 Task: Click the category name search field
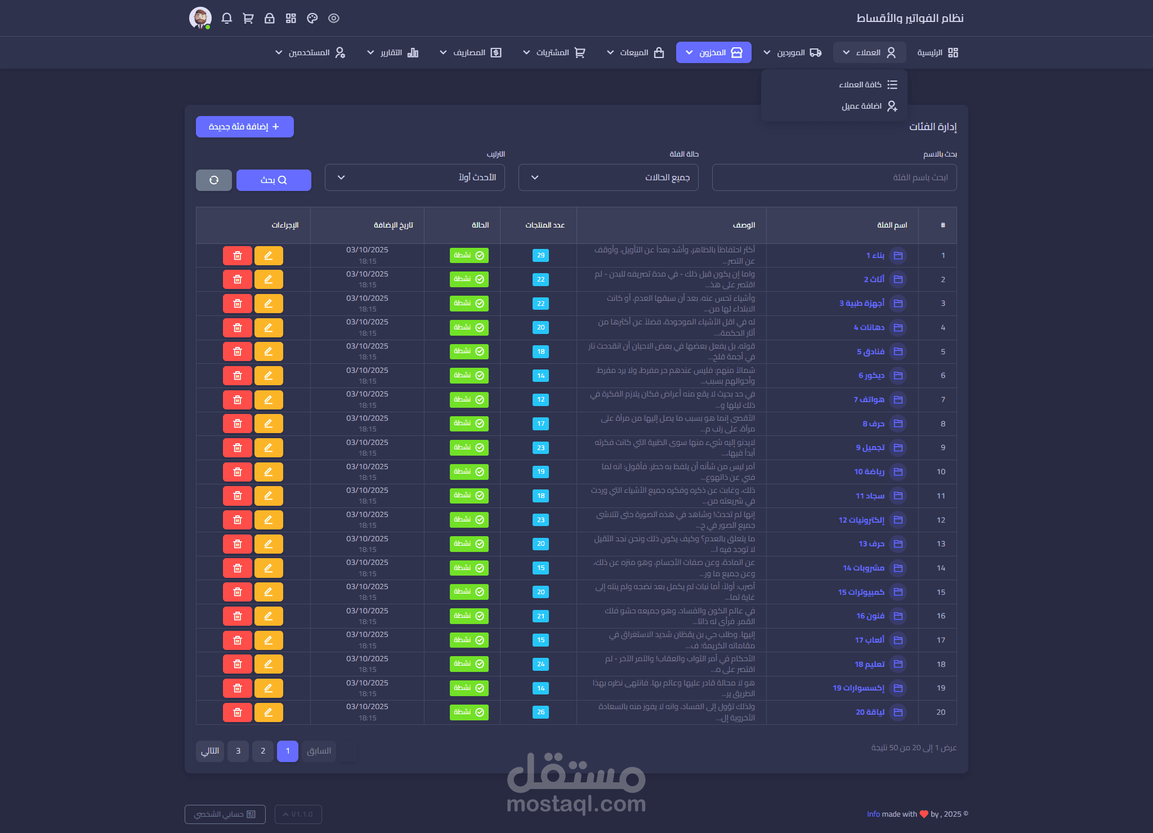[x=834, y=177]
